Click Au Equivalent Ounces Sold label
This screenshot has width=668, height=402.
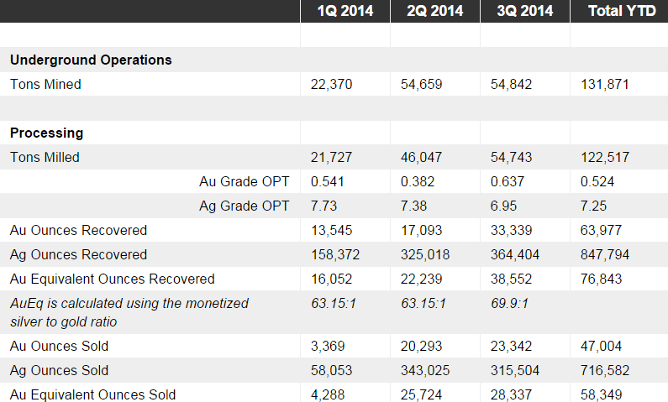tap(92, 394)
